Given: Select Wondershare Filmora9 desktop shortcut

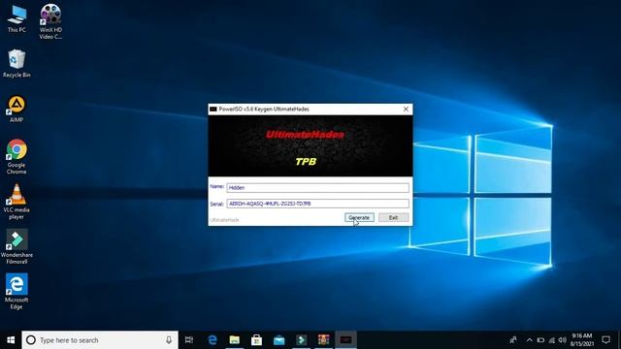Looking at the screenshot, I should click(16, 246).
